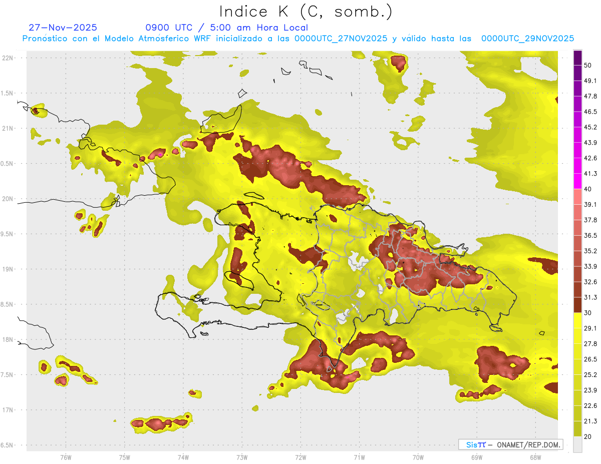Click the colorbar value "29.1"
This screenshot has height=464, width=601.
point(590,328)
